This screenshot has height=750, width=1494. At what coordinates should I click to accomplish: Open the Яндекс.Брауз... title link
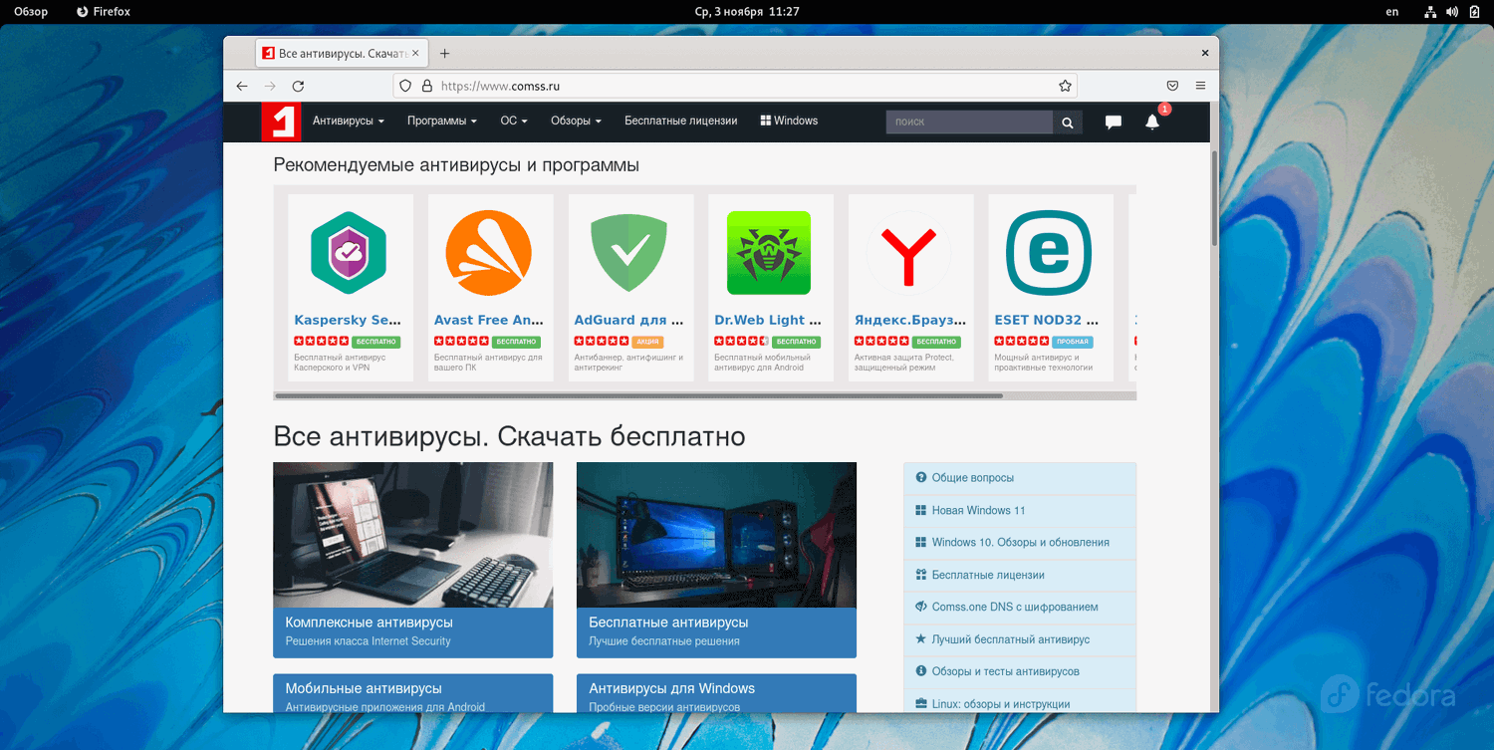[910, 321]
